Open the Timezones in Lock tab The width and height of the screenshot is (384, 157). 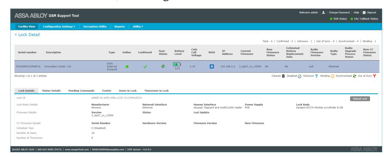(157, 90)
